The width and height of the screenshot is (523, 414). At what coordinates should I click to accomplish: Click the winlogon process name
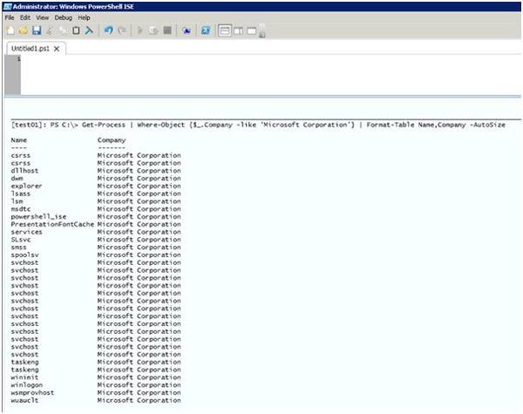(x=26, y=385)
